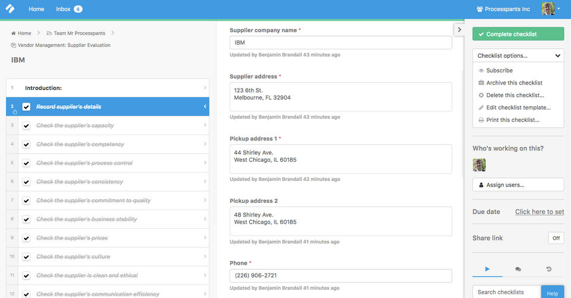This screenshot has width=571, height=298.
Task: Open Team Mr Processpants breadcrumb link
Action: coord(79,33)
